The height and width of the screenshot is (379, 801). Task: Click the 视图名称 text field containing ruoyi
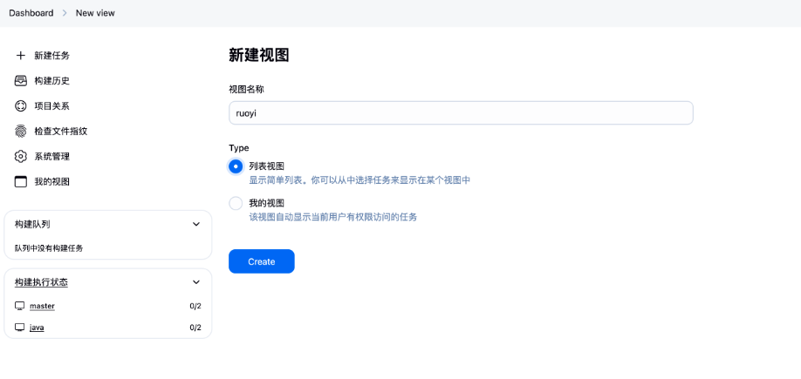click(x=461, y=113)
